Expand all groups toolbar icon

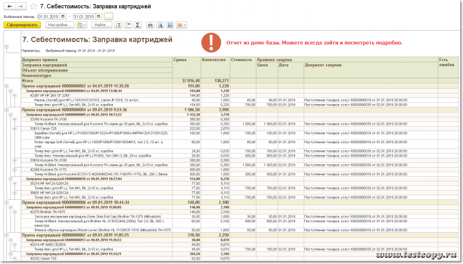pos(118,25)
